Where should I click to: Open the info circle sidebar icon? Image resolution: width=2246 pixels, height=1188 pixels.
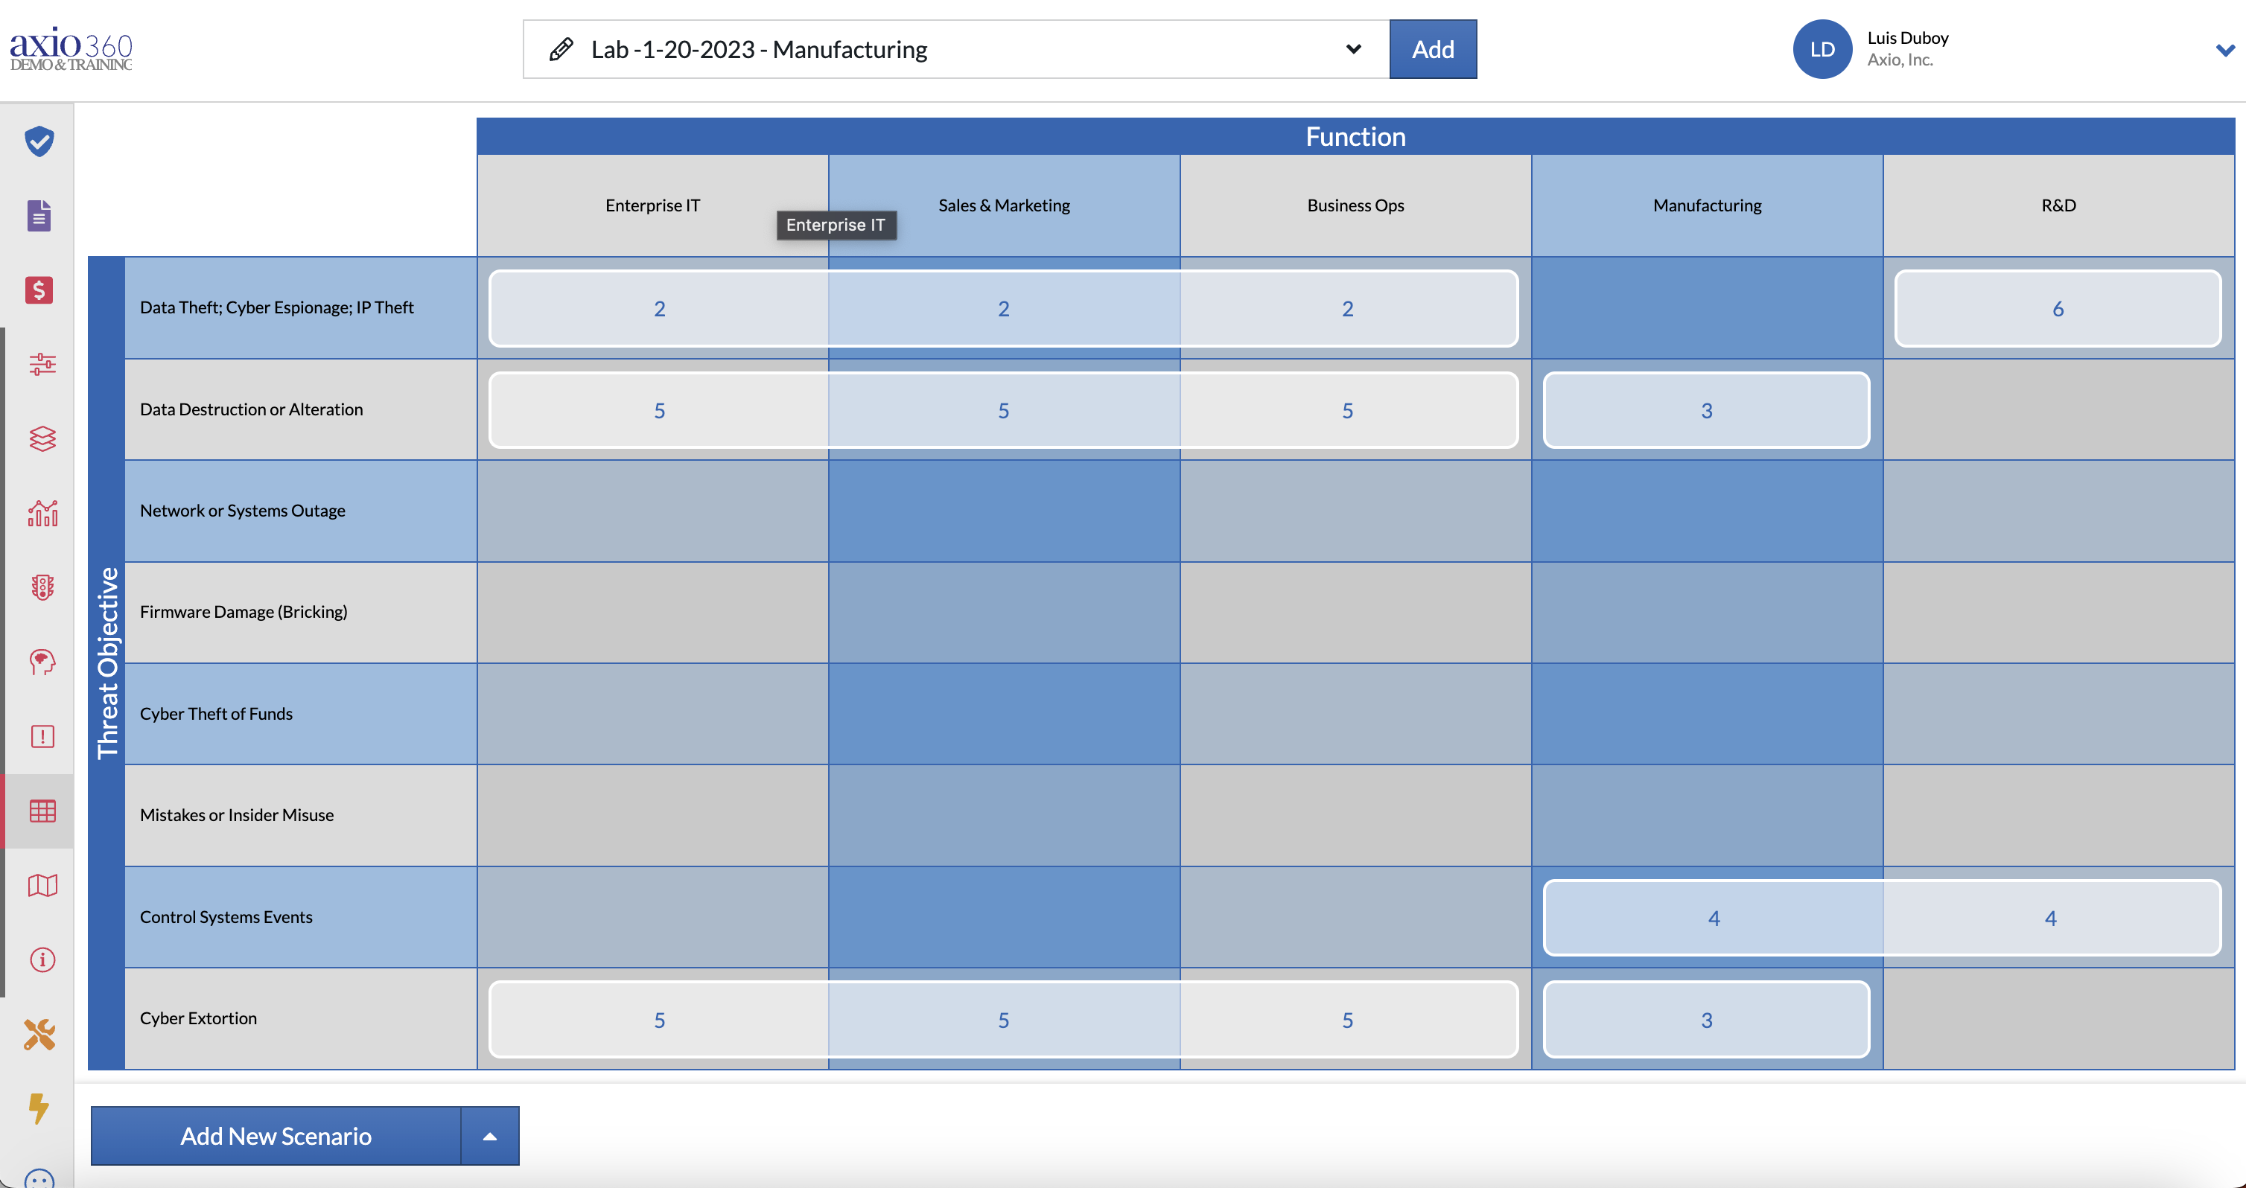[x=42, y=959]
